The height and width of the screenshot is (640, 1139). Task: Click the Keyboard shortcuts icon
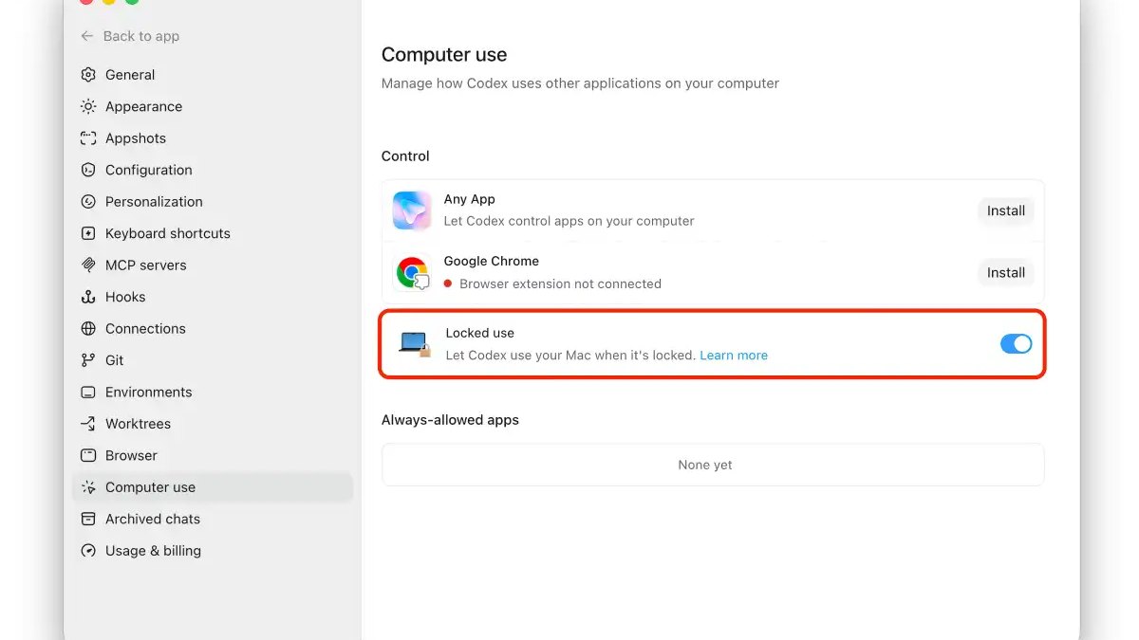[88, 233]
